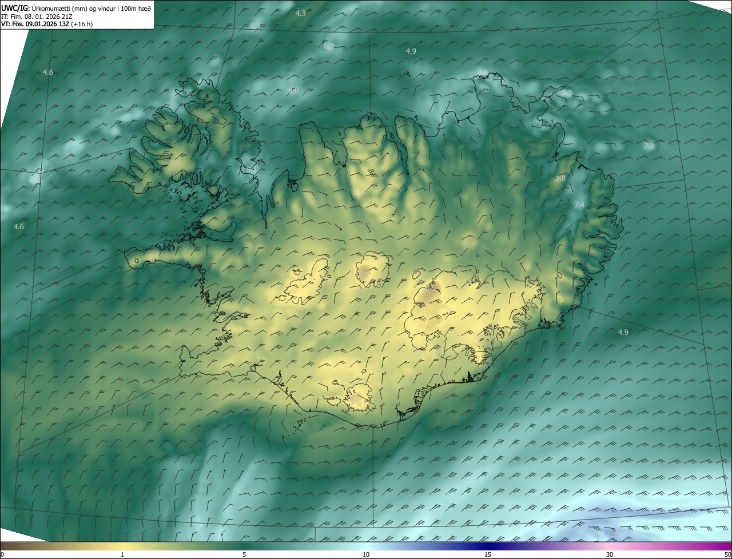Click the 8.3 value label
The width and height of the screenshot is (732, 559).
coord(567,93)
